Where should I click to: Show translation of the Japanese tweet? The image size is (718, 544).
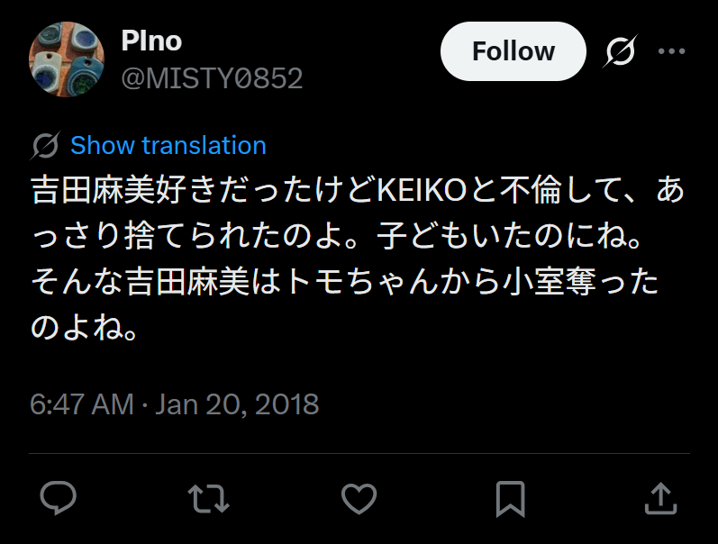point(168,146)
